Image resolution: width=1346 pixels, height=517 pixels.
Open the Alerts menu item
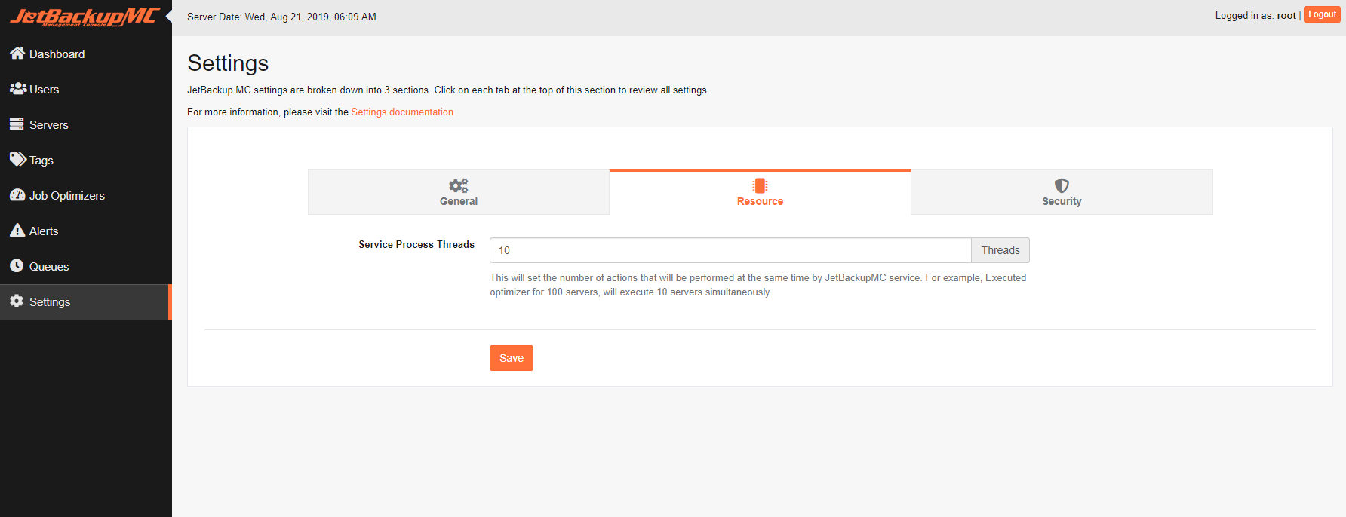(86, 231)
